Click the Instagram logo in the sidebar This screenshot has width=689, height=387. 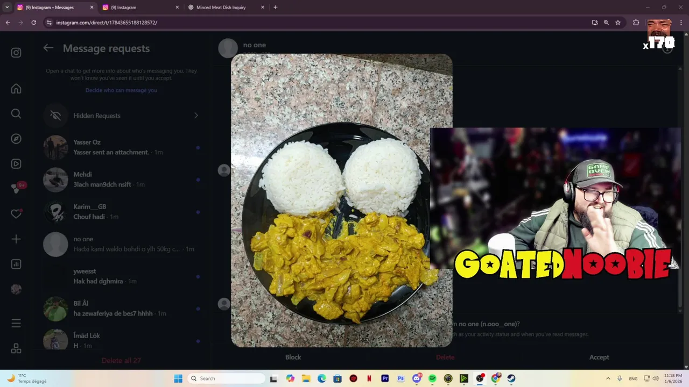[x=16, y=53]
